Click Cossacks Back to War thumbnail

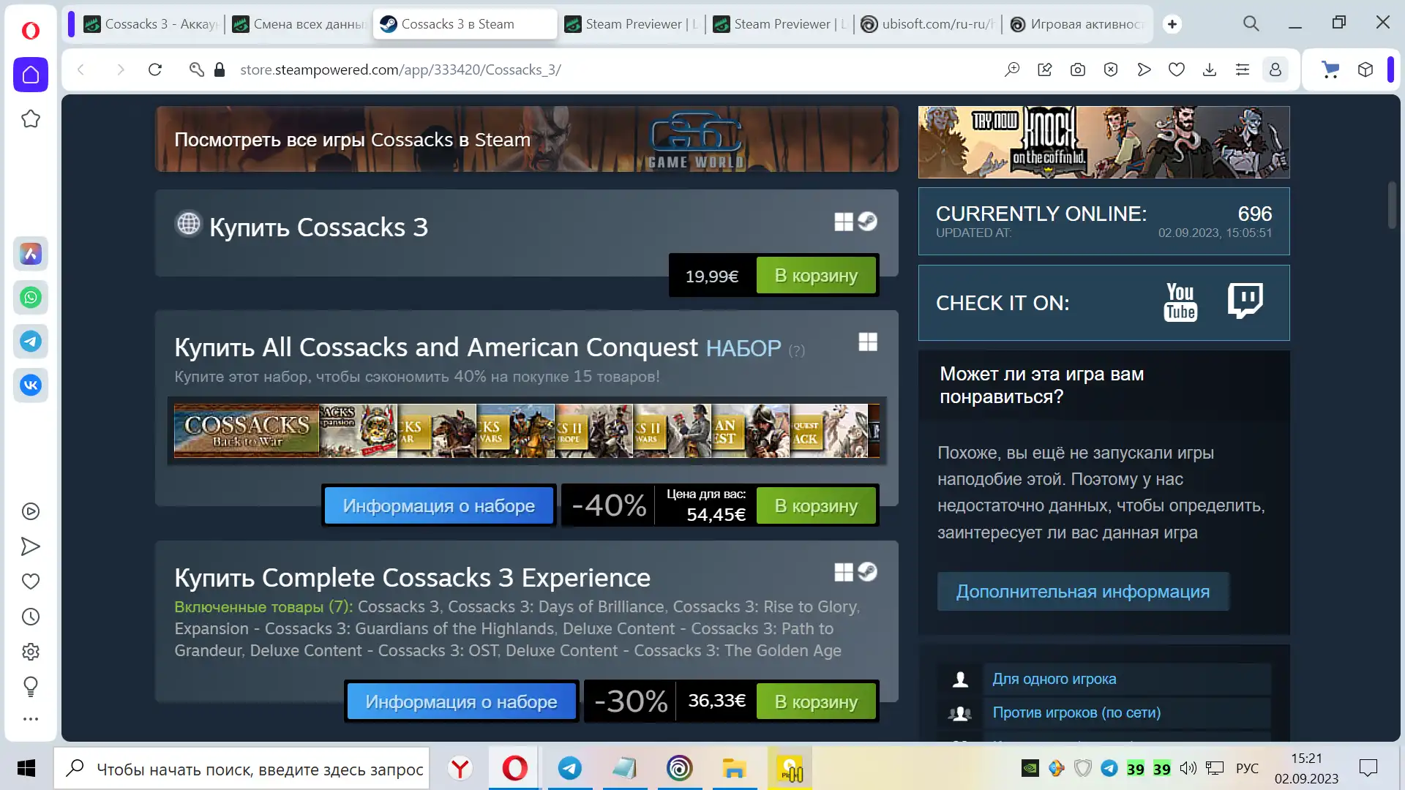click(x=247, y=431)
